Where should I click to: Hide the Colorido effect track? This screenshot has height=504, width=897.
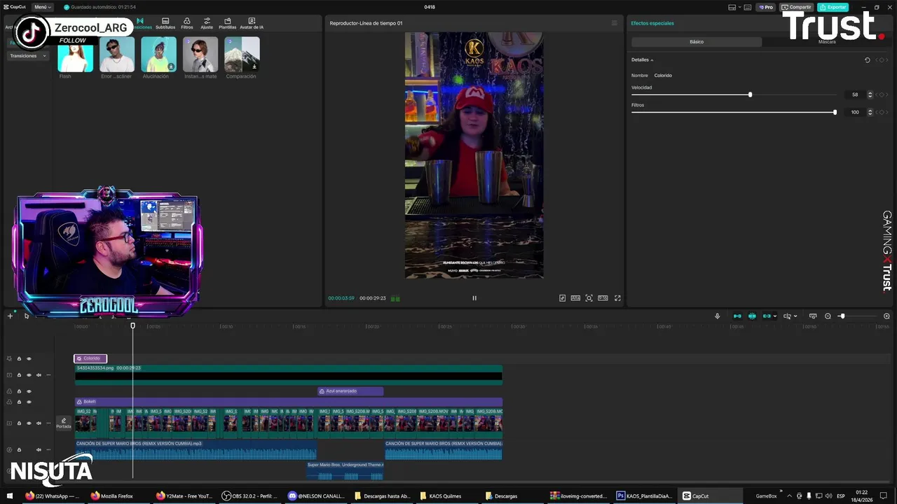pos(29,359)
